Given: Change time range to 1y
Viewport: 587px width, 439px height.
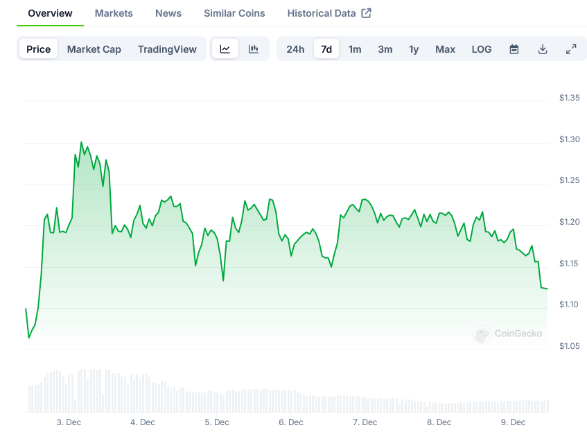Looking at the screenshot, I should pyautogui.click(x=414, y=49).
